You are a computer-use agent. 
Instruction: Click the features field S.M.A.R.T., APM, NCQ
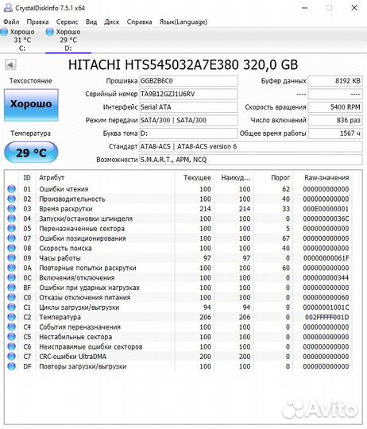(x=251, y=160)
